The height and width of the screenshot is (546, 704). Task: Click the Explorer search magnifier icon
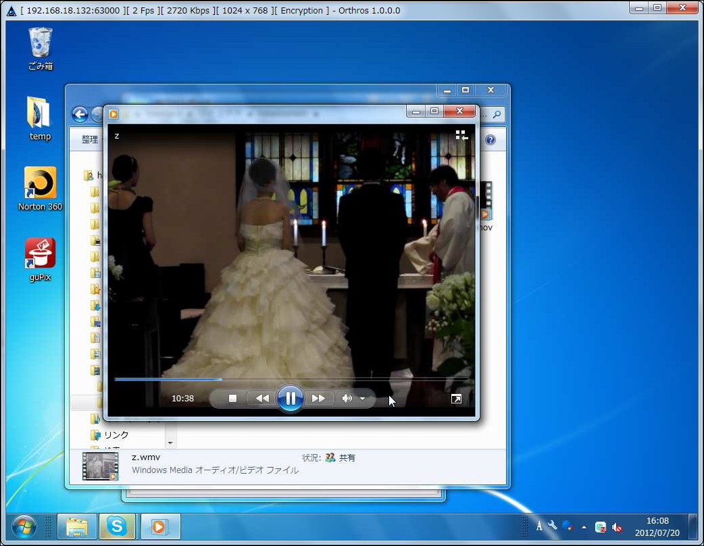pyautogui.click(x=497, y=114)
